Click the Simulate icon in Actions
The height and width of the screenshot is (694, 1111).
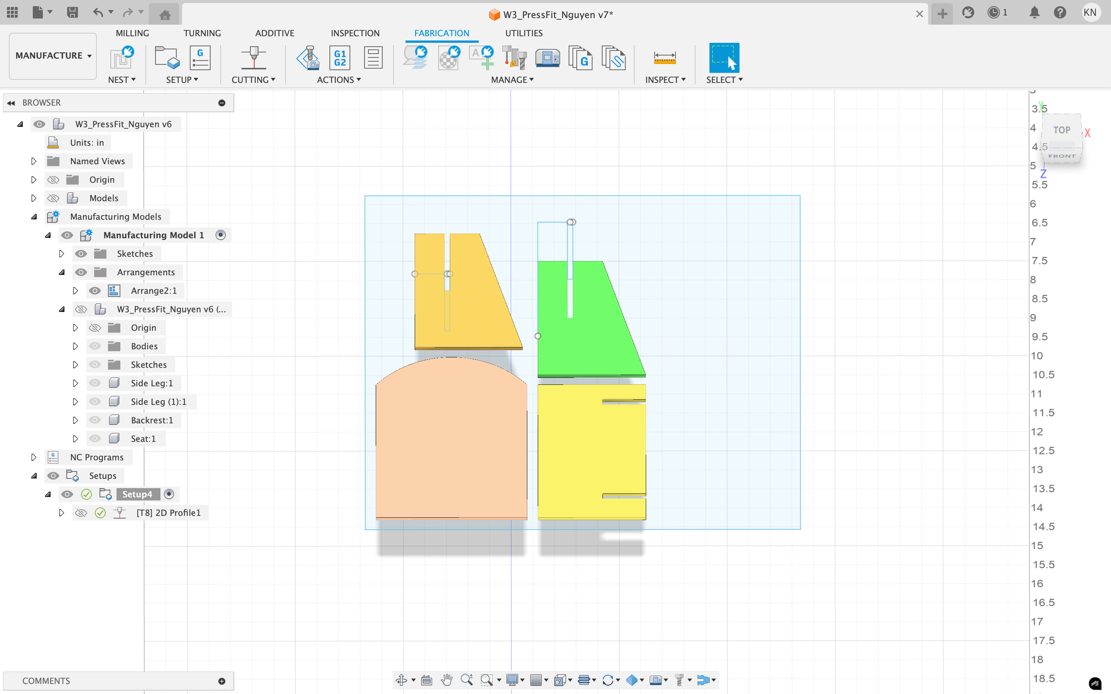[308, 58]
